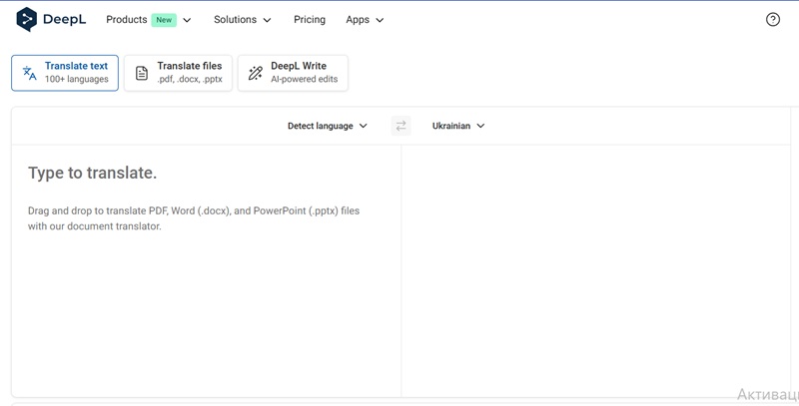Click the green New badge beside Products
799x406 pixels.
[164, 20]
